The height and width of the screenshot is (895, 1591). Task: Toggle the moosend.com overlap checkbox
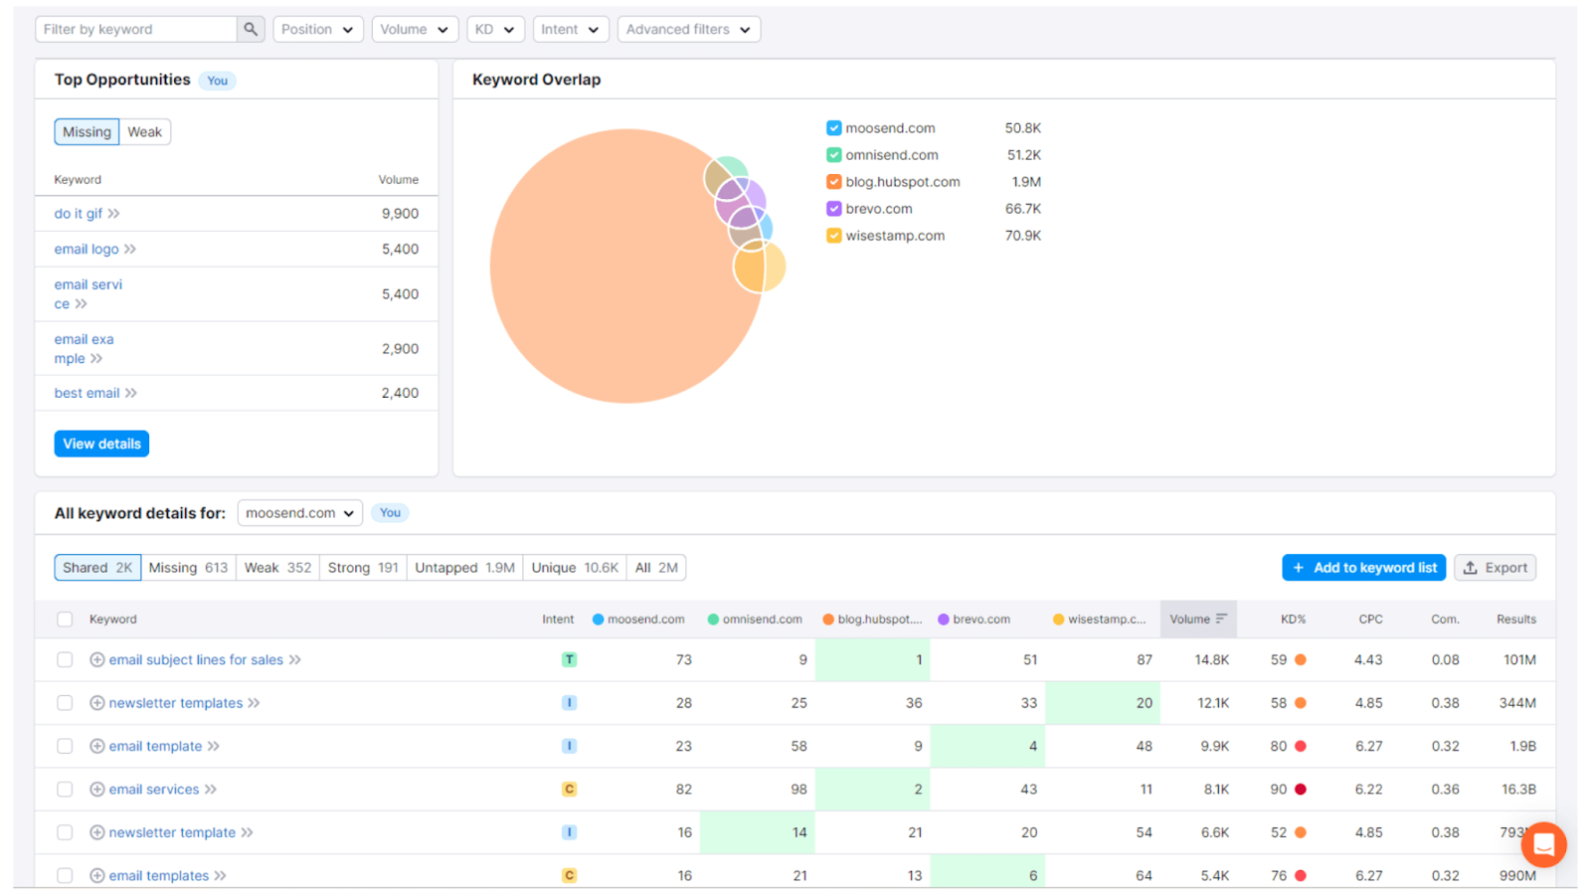(834, 128)
